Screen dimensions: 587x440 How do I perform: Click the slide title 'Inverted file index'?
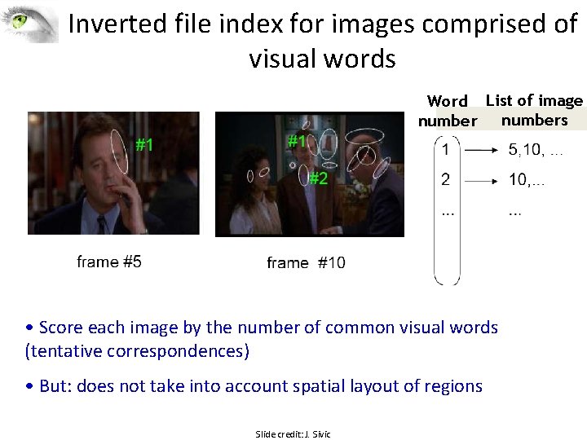click(x=175, y=24)
